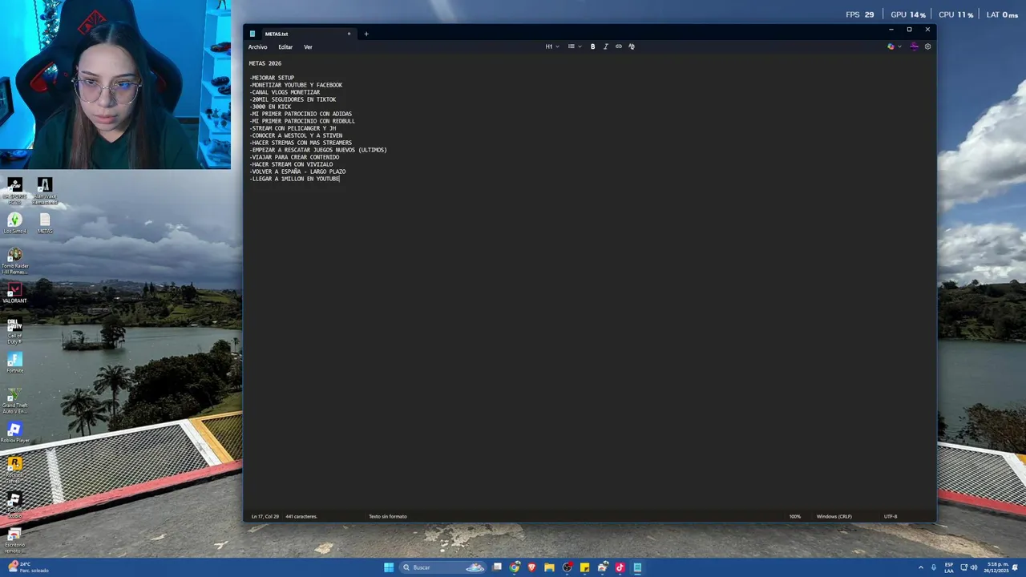Click the 'EMPEZAR A RESCATAR JUEGOS NUEVOS' line
This screenshot has height=577, width=1026.
[x=318, y=150]
